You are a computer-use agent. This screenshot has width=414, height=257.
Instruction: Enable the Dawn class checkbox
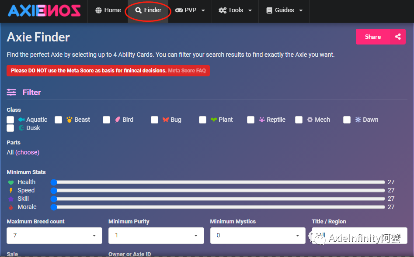click(x=347, y=120)
